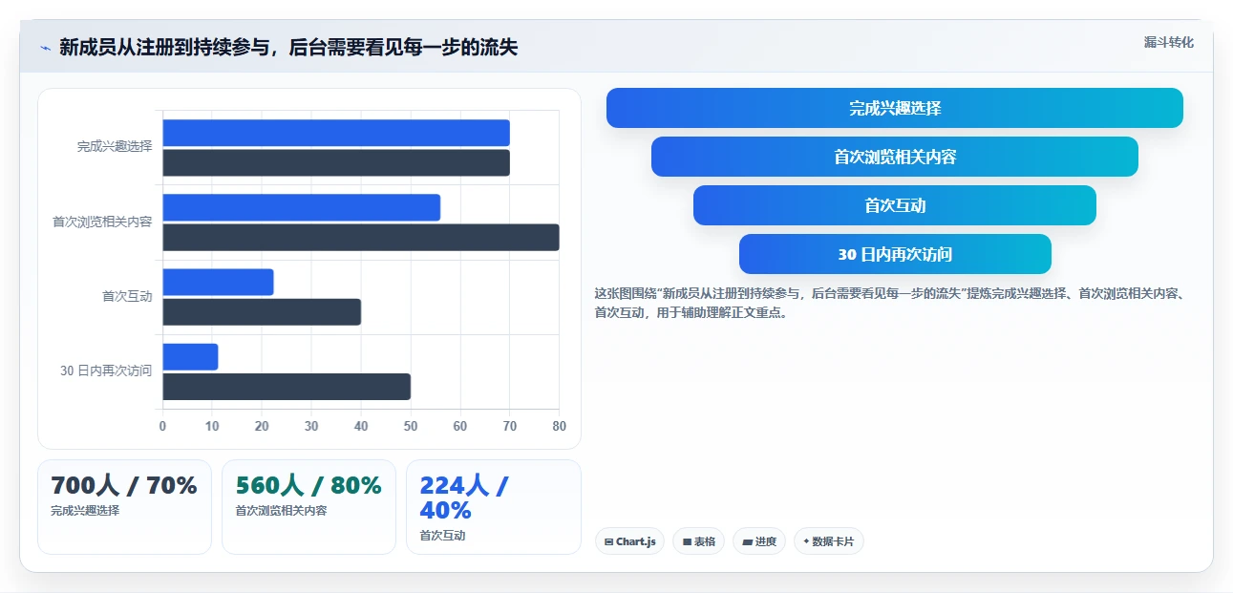Click the Chart.js tag chip
This screenshot has width=1233, height=593.
click(629, 541)
